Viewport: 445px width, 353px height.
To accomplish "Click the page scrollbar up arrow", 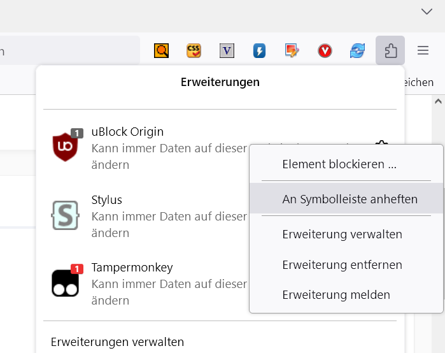I will coord(438,101).
